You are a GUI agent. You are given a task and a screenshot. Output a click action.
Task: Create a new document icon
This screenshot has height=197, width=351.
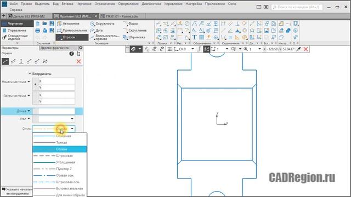38,24
